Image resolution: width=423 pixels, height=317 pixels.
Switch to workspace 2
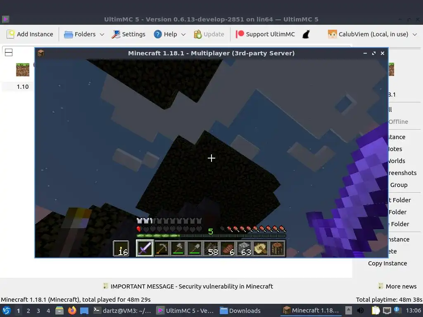[29, 311]
